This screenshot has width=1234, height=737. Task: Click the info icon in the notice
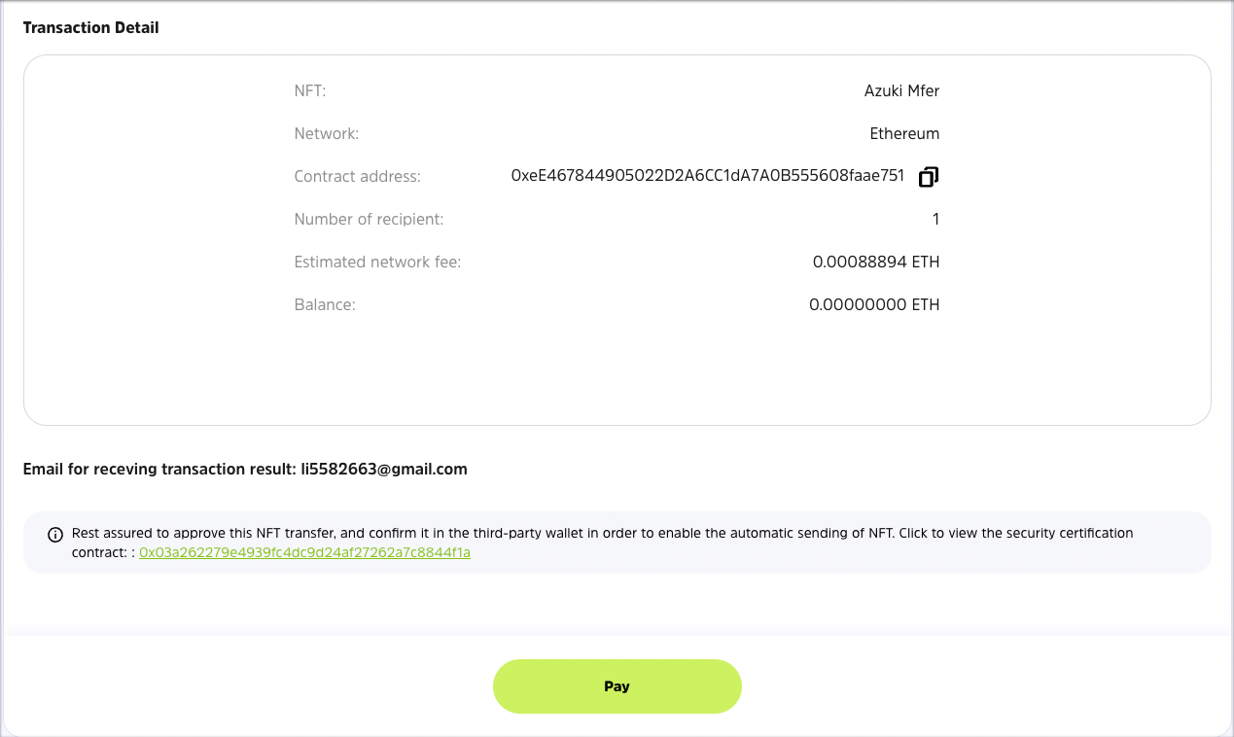(x=55, y=535)
